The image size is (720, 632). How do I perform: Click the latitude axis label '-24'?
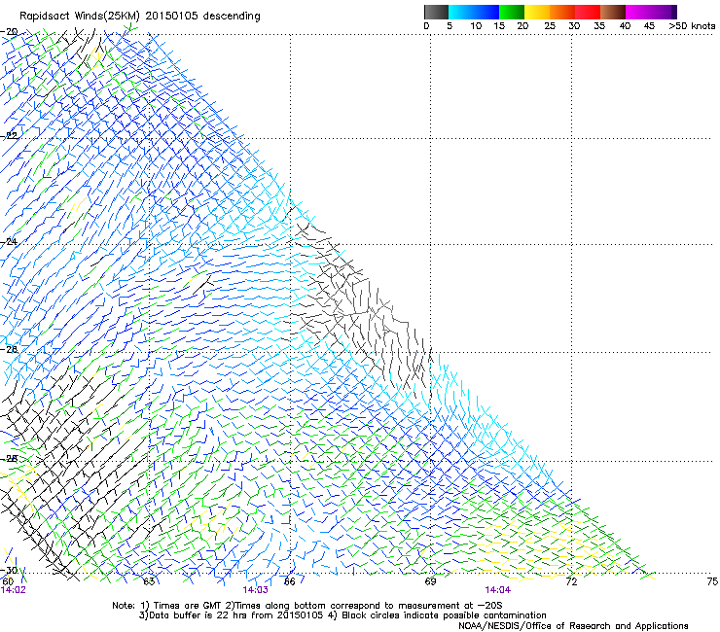pos(9,241)
